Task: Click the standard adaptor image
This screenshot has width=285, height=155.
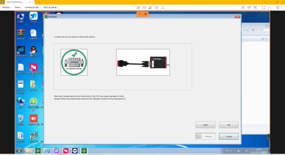Action: point(74,62)
